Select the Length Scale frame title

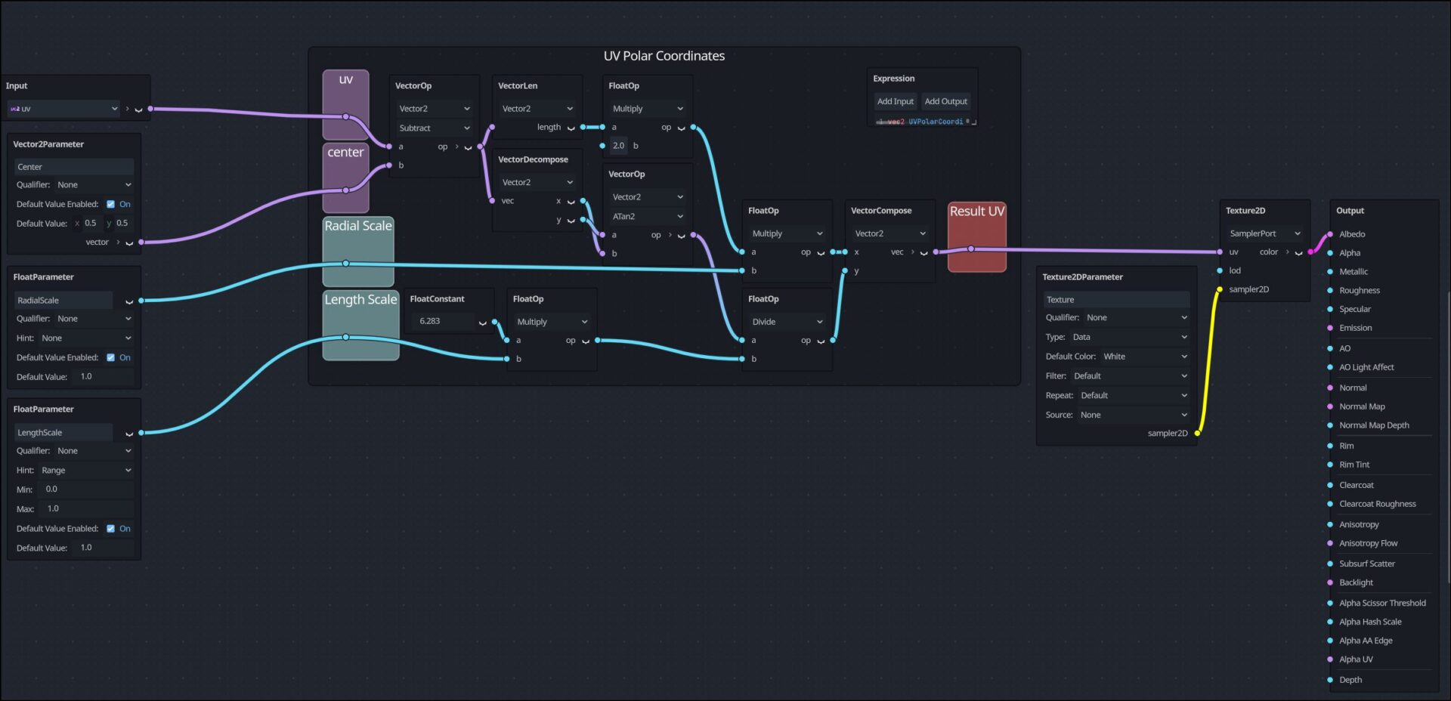[360, 300]
